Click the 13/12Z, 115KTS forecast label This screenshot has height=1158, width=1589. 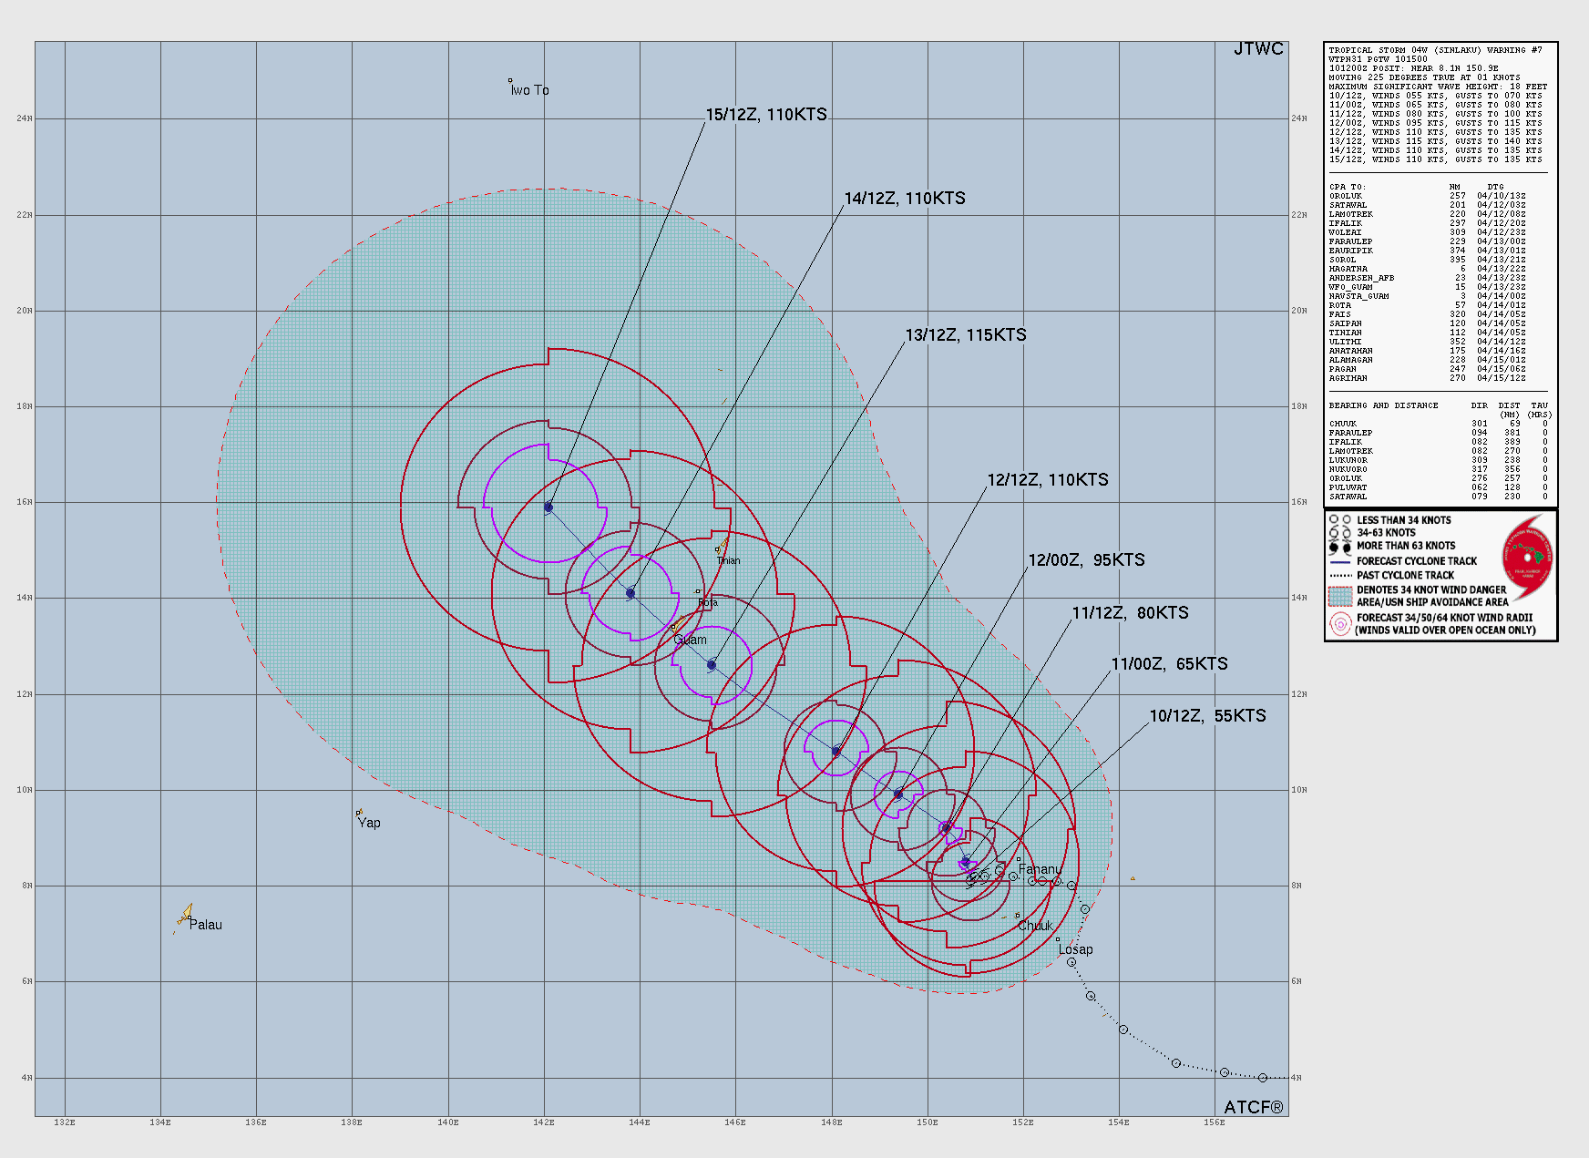(965, 335)
